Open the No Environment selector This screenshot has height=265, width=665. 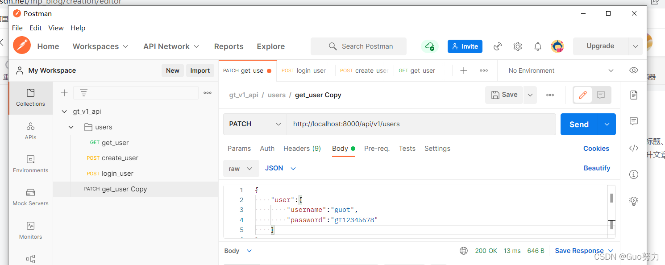click(561, 70)
